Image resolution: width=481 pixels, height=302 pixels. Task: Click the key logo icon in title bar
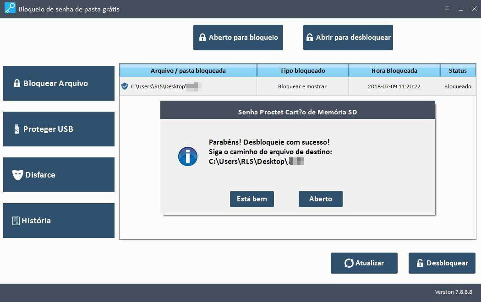point(9,9)
